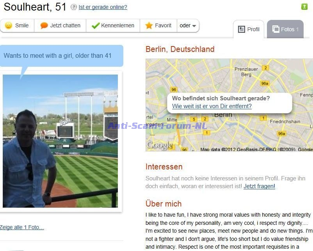Viewport: 313px width, 251px height.
Task: Click the Google logo on the map
Action: [x=159, y=145]
